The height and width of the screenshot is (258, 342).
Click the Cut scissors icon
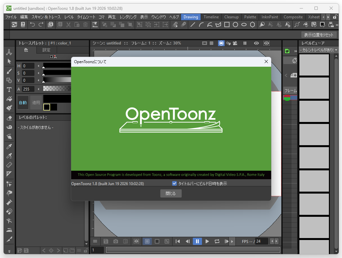pyautogui.click(x=69, y=25)
